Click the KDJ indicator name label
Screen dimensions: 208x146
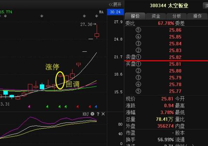(x=86, y=114)
